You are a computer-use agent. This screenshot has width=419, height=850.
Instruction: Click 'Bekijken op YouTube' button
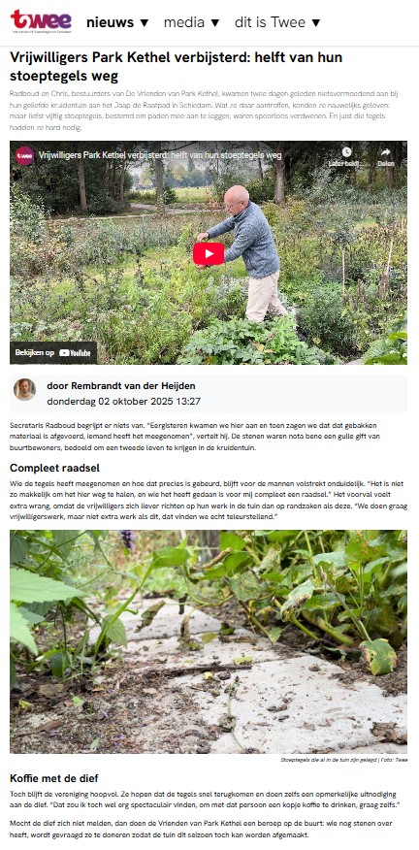[x=53, y=352]
